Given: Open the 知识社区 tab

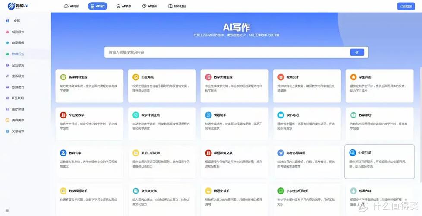Looking at the screenshot, I should [x=177, y=6].
